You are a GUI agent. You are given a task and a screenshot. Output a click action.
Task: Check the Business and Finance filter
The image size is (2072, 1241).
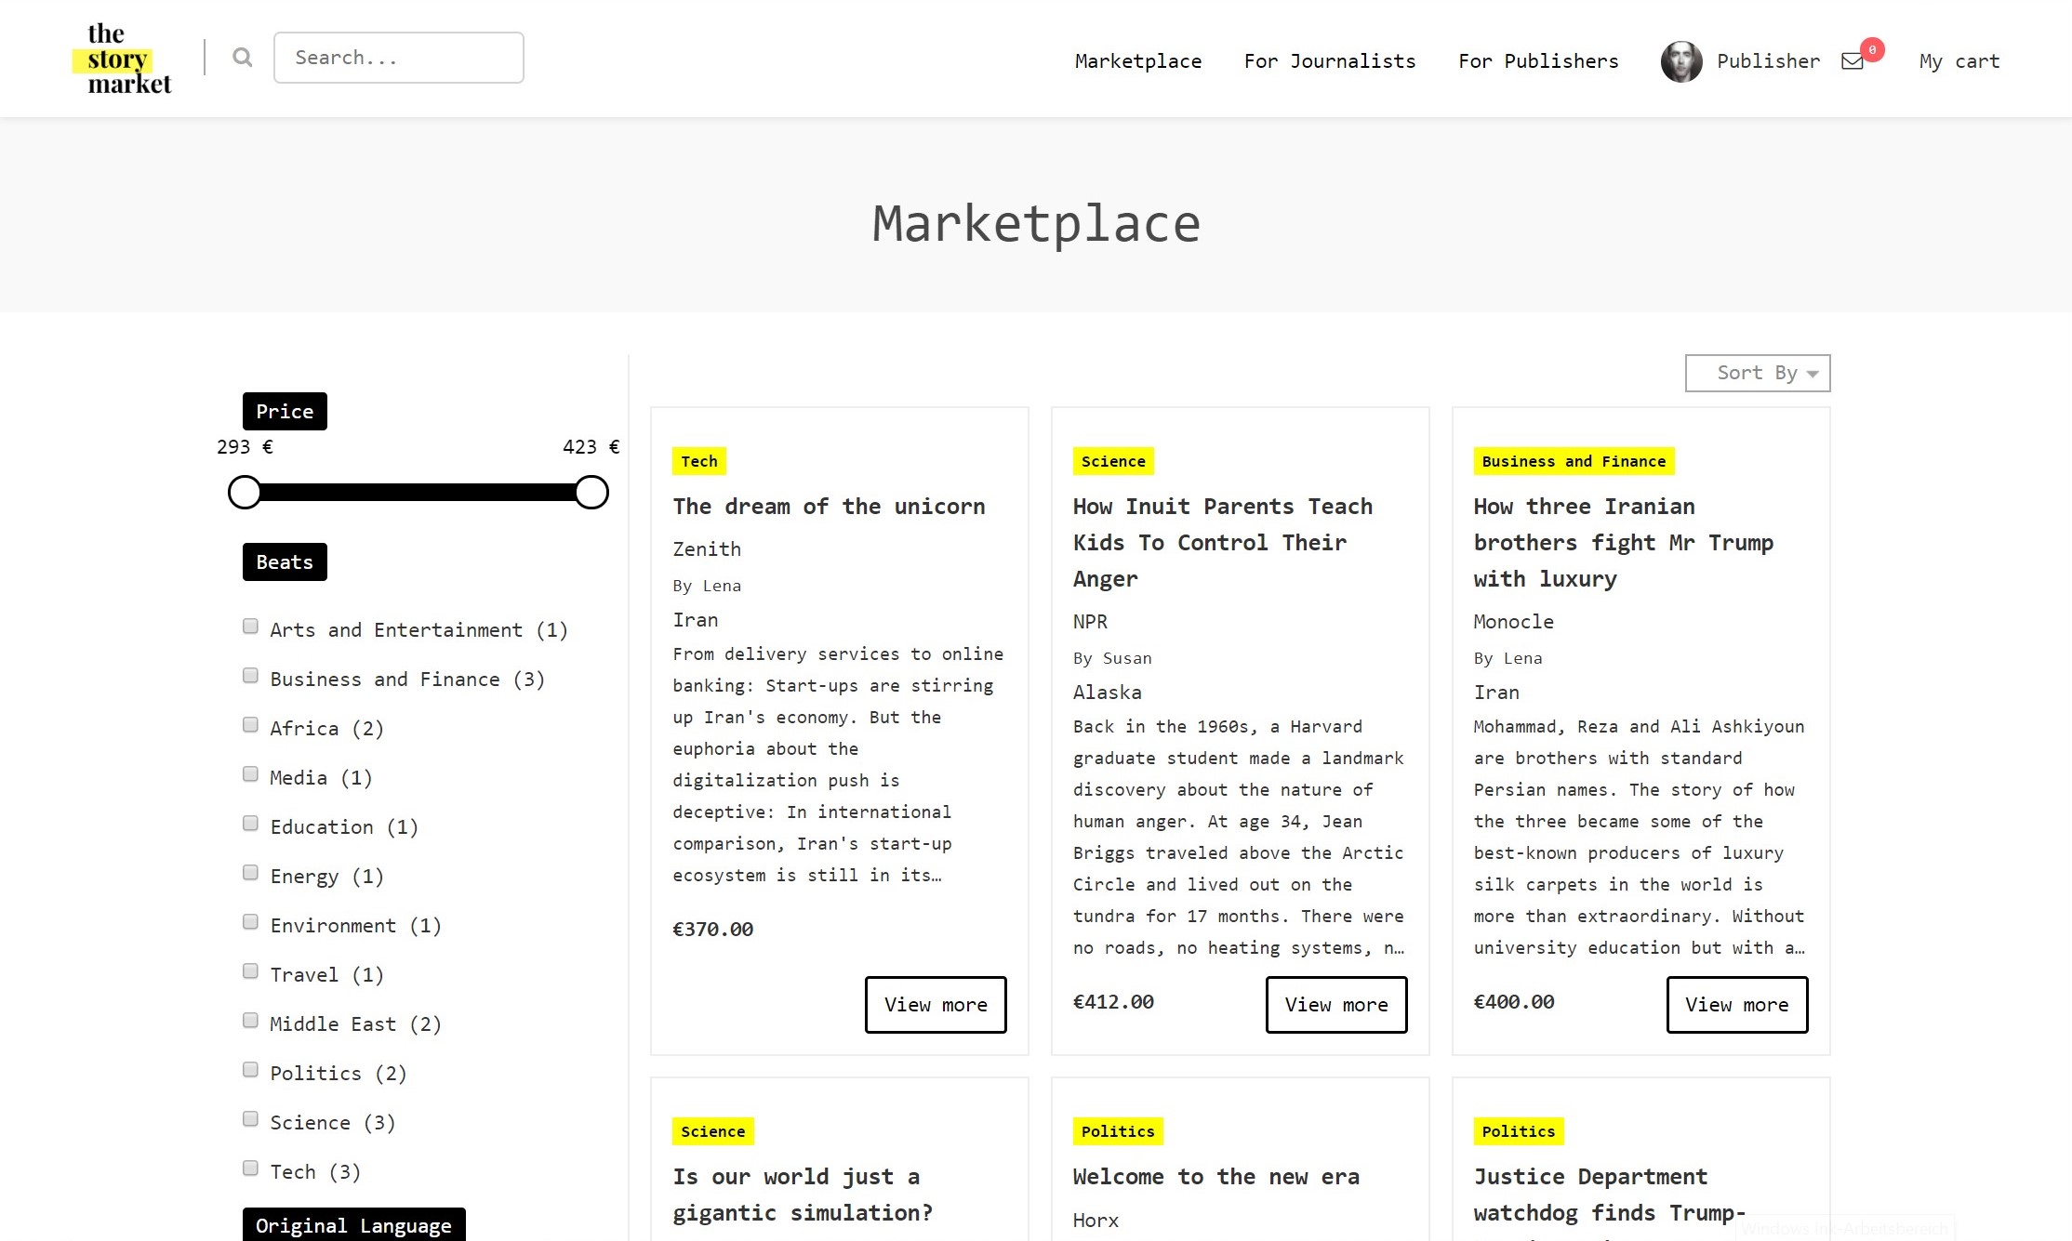coord(250,676)
